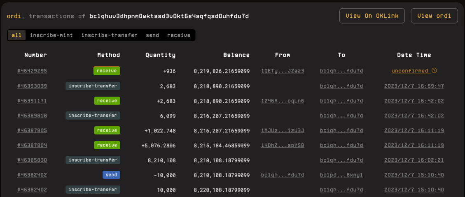
Task: Click the unconfirmed status link
Action: [x=410, y=71]
